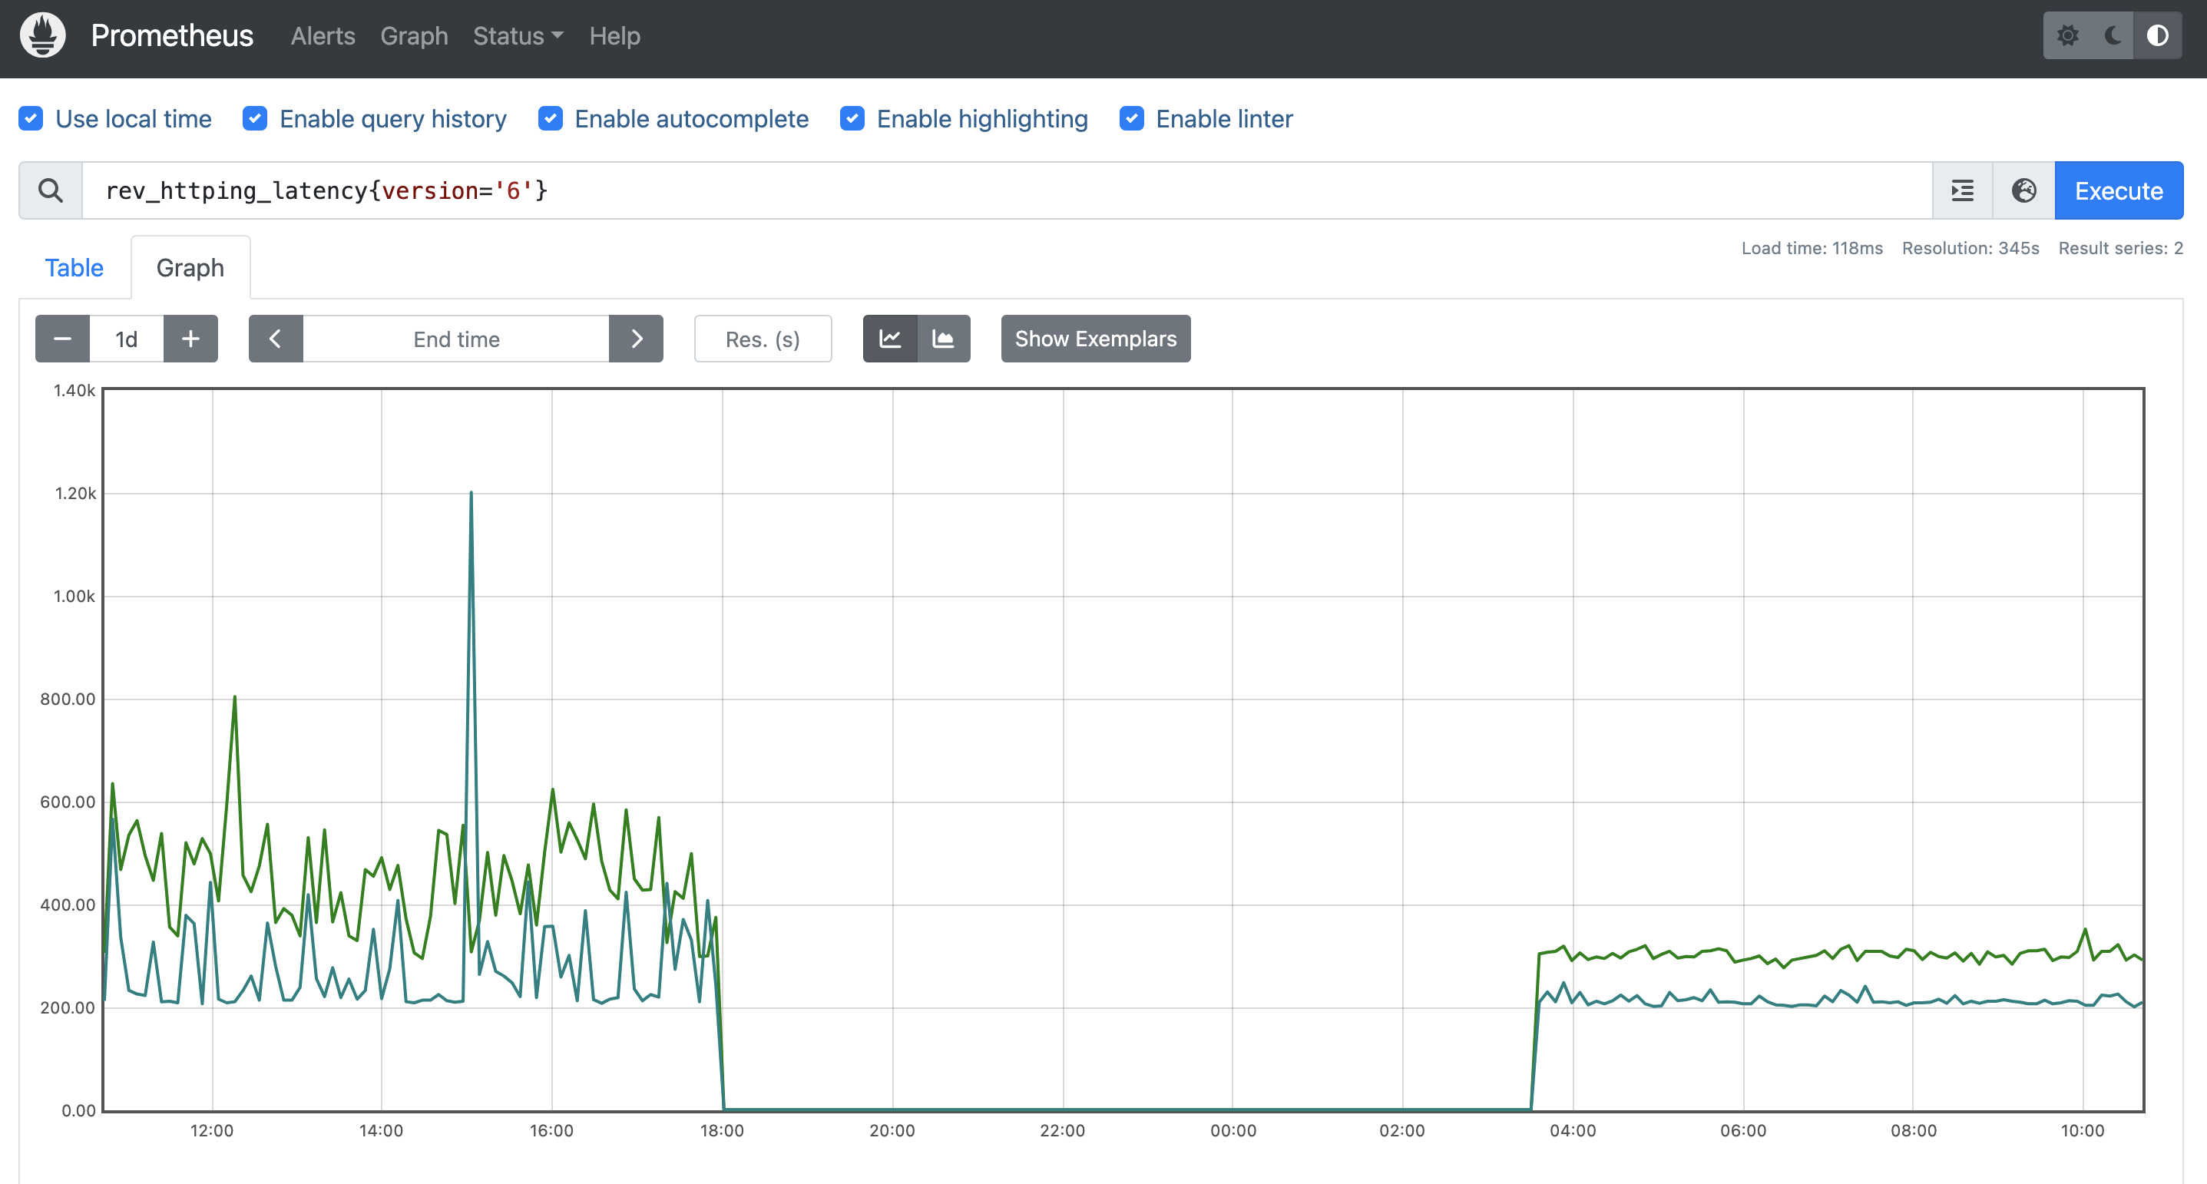Viewport: 2207px width, 1184px height.
Task: Click the Prometheus flame logo
Action: click(x=43, y=35)
